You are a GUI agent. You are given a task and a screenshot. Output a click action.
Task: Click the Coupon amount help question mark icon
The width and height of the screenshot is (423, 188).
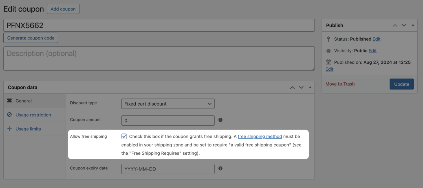(221, 120)
